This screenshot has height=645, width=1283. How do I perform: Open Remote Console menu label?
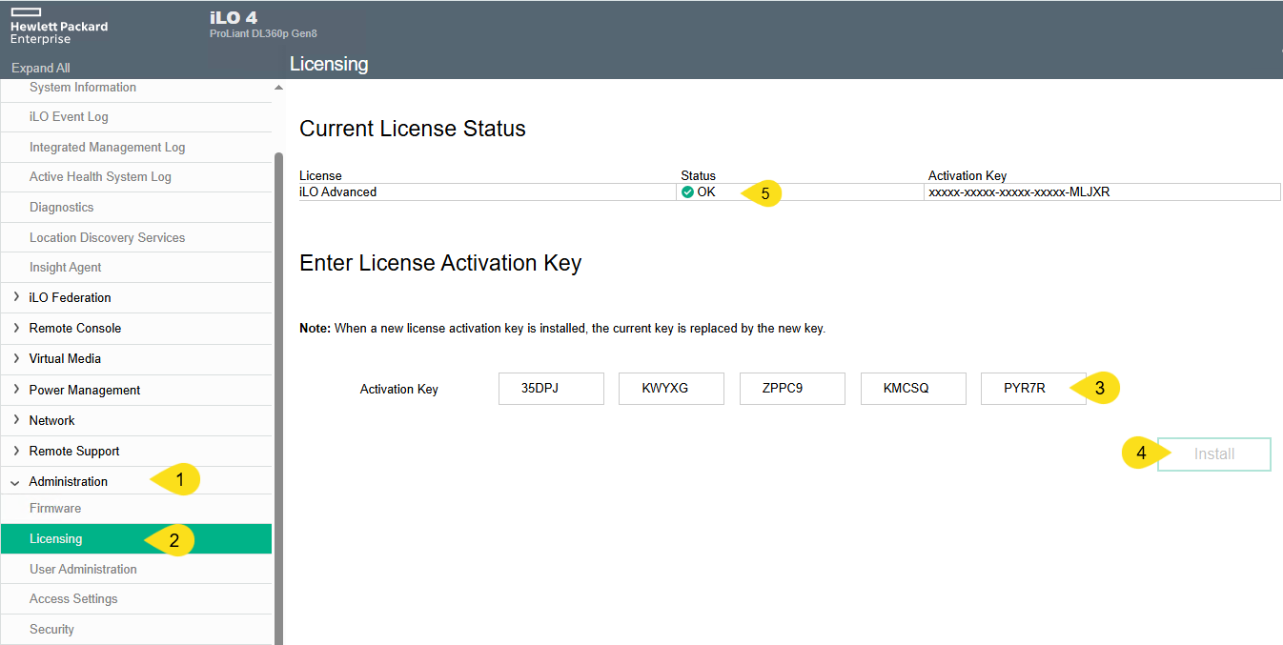pos(75,329)
